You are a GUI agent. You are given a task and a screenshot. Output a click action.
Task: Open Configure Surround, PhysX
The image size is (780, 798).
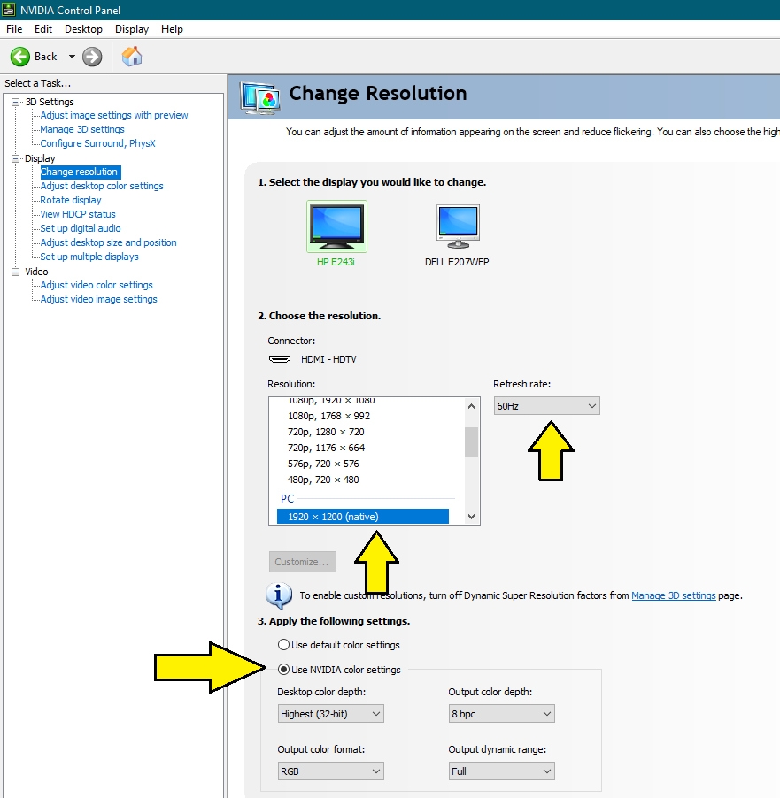click(x=97, y=143)
